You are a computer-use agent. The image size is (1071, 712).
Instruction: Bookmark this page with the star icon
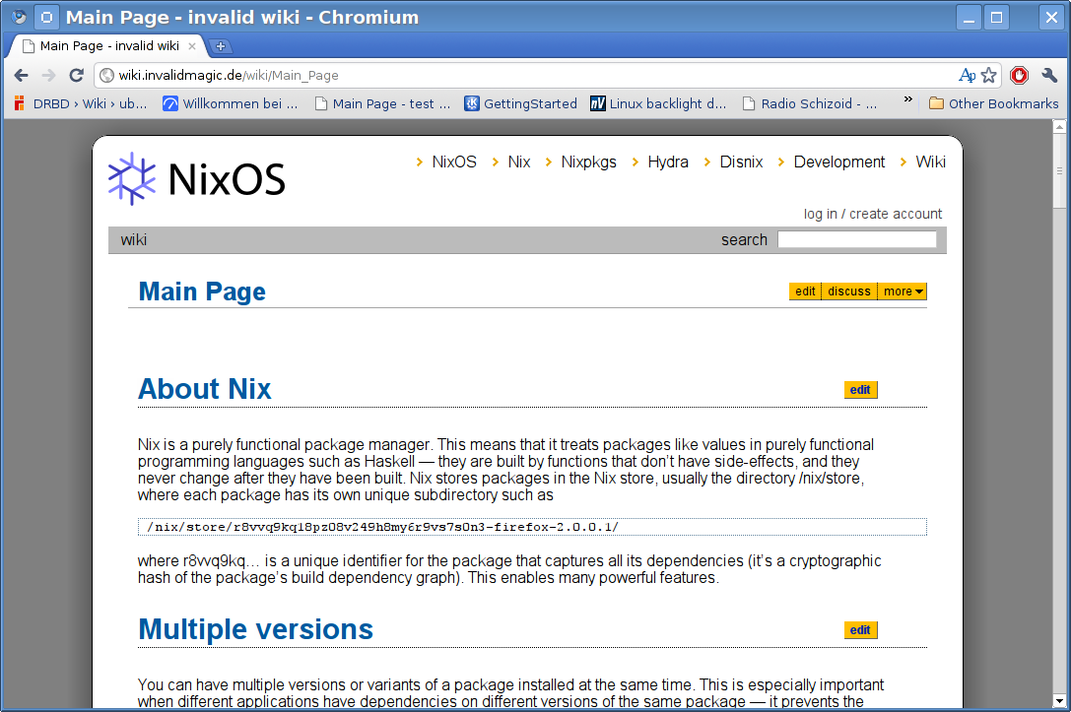pyautogui.click(x=989, y=75)
